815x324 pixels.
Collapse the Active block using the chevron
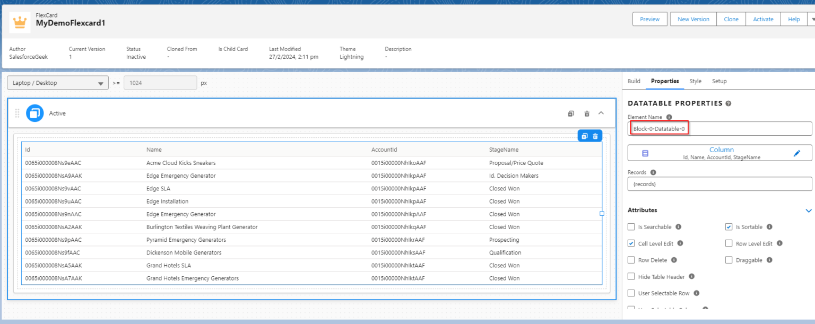click(x=601, y=113)
